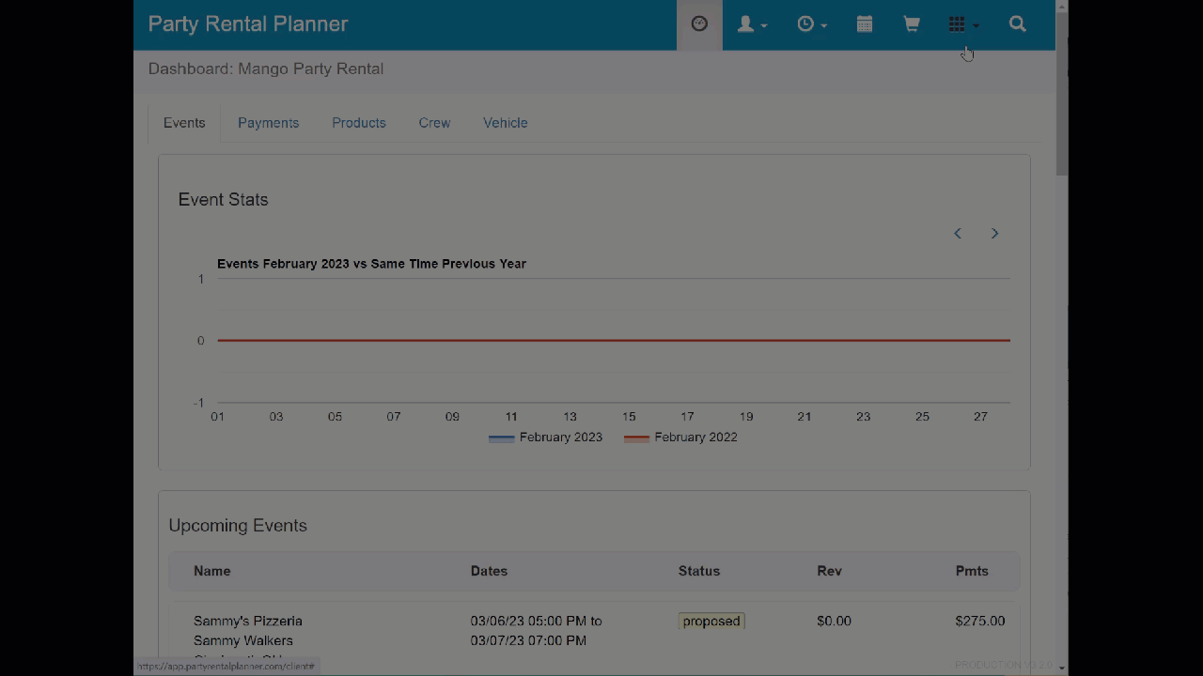Click the Sammy Walkers client name
The width and height of the screenshot is (1203, 676).
pyautogui.click(x=243, y=640)
